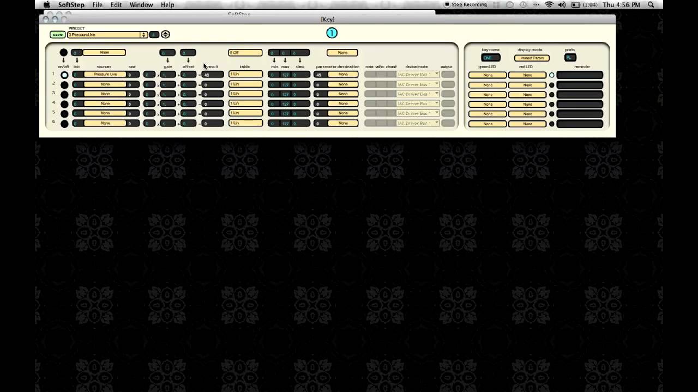Viewport: 698px width, 392px height.
Task: Open row 1 IAC Driver Bus 1 dropdown
Action: pos(418,75)
